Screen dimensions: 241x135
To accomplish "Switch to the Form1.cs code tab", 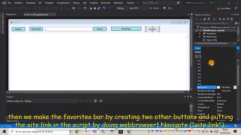I will 11,14.
